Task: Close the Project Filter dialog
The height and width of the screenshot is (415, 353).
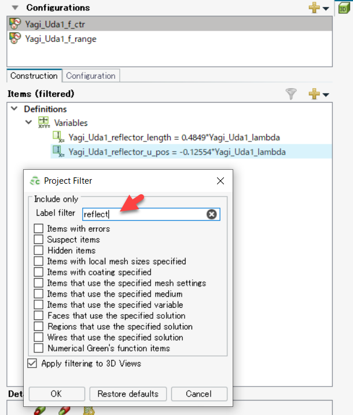Action: (220, 181)
